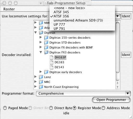Screen dimensions: 133x119
Task: Select the DG383 decoder file icon
Action: [52, 62]
